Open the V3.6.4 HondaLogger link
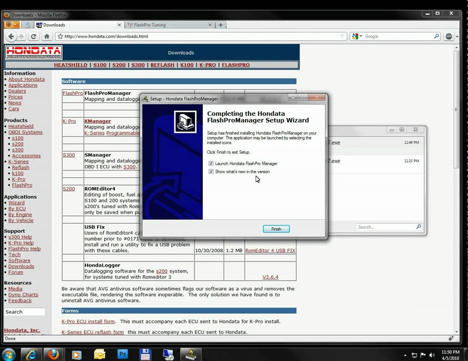The image size is (468, 361). (271, 277)
